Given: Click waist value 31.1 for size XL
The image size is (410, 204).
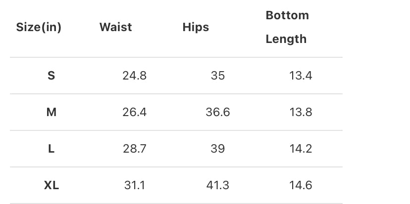Looking at the screenshot, I should [x=134, y=185].
